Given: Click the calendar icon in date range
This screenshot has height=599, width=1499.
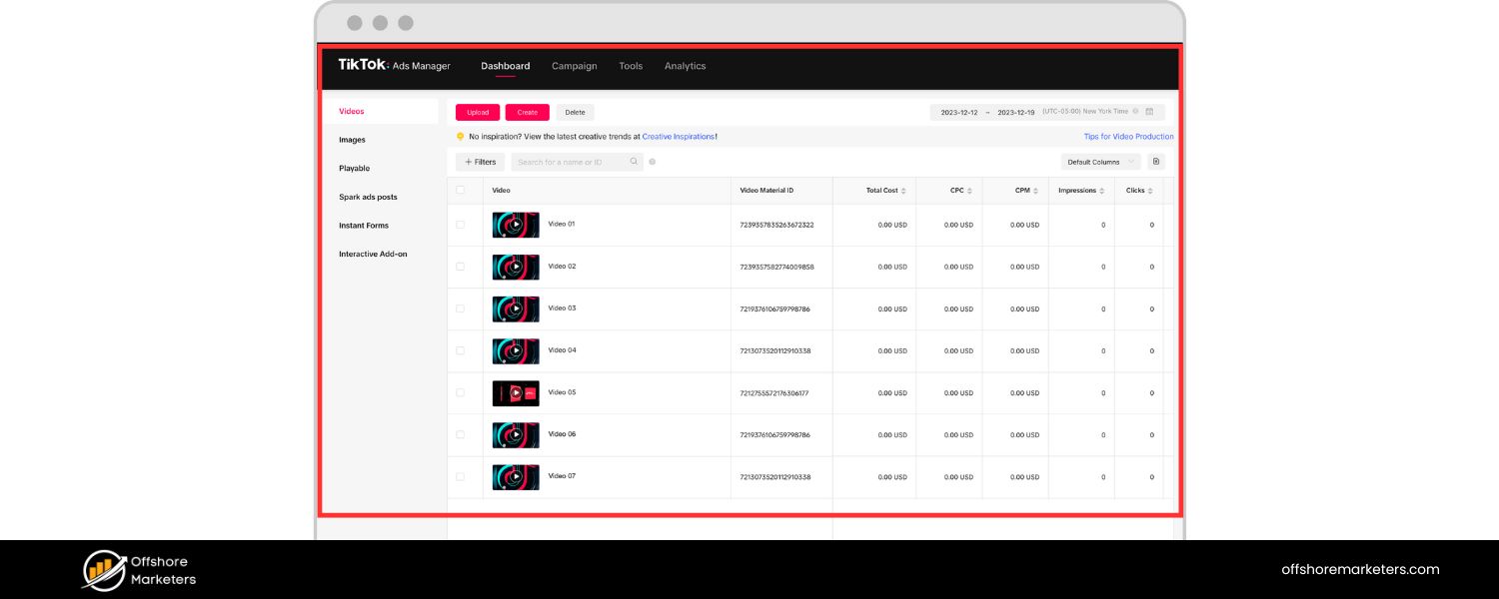Looking at the screenshot, I should point(1149,112).
